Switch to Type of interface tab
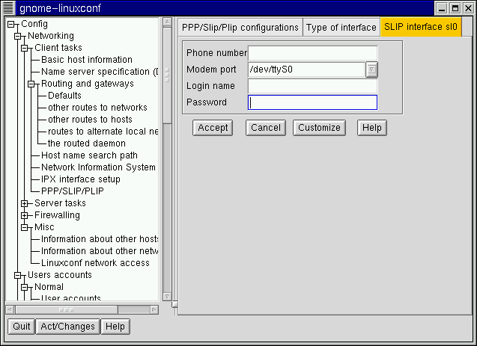Viewport: 477px width, 346px height. (x=341, y=28)
